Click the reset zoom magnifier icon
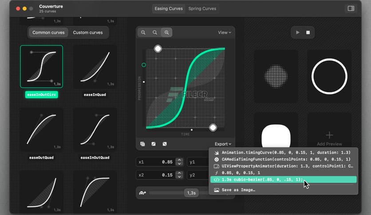 coord(155,32)
